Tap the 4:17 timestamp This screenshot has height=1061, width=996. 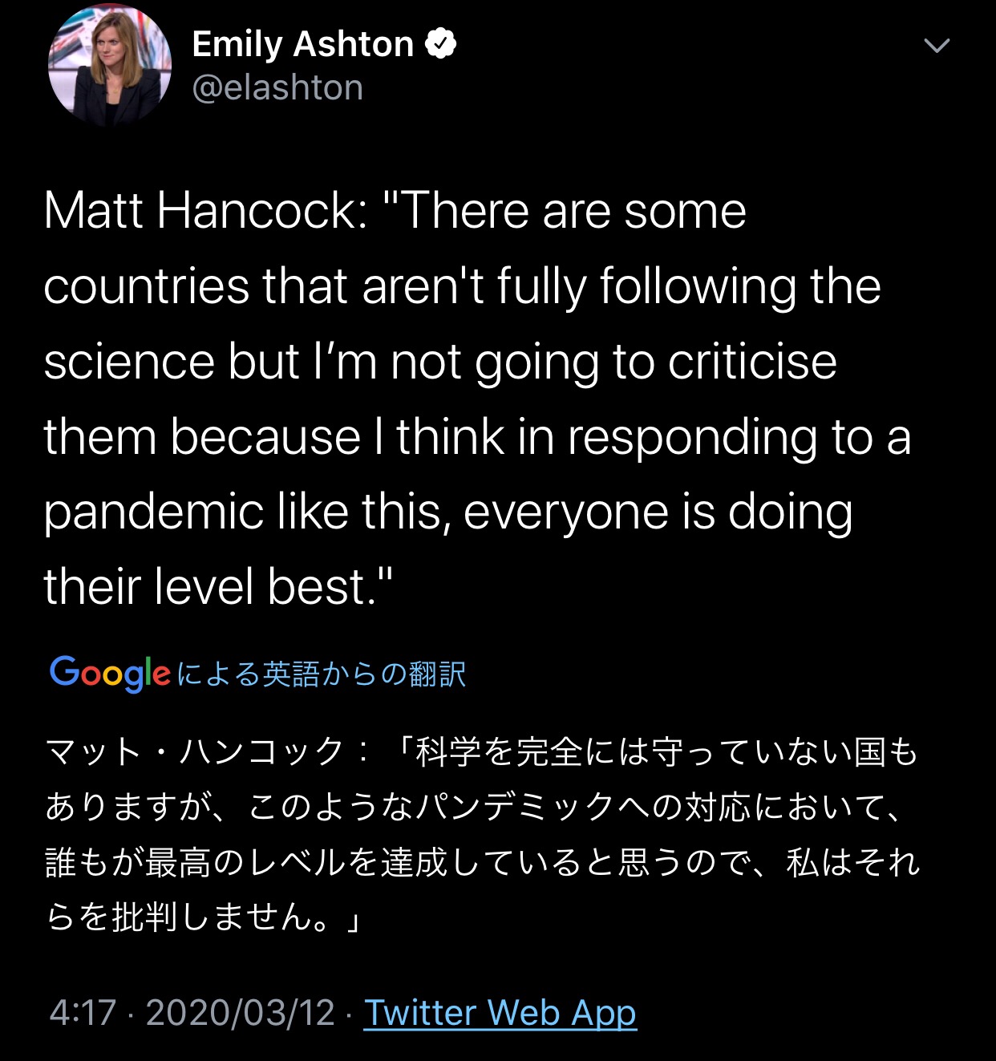83,1012
